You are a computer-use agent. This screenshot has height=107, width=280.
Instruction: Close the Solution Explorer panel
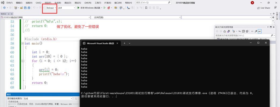click(x=274, y=27)
